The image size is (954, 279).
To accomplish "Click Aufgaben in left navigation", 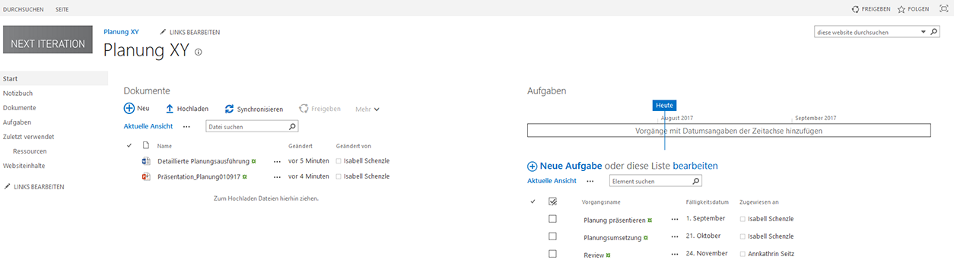I will [x=17, y=122].
